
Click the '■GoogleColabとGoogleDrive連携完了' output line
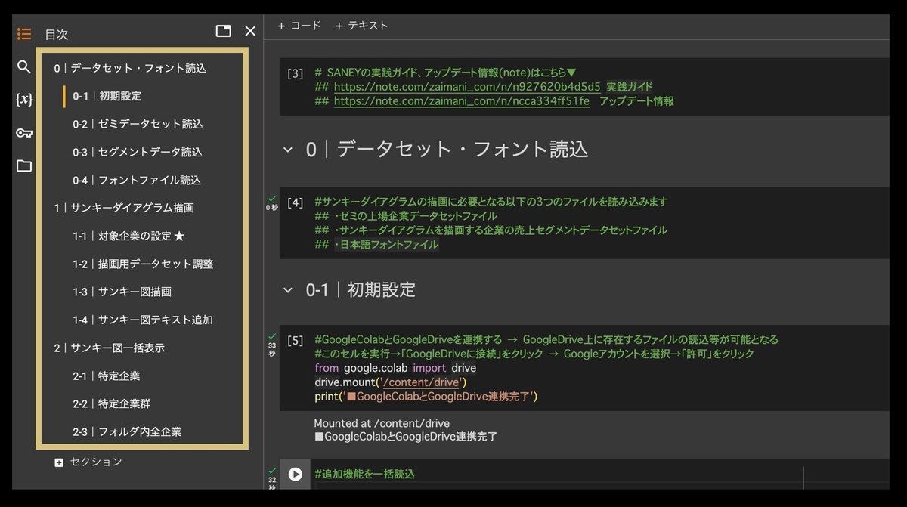point(405,437)
